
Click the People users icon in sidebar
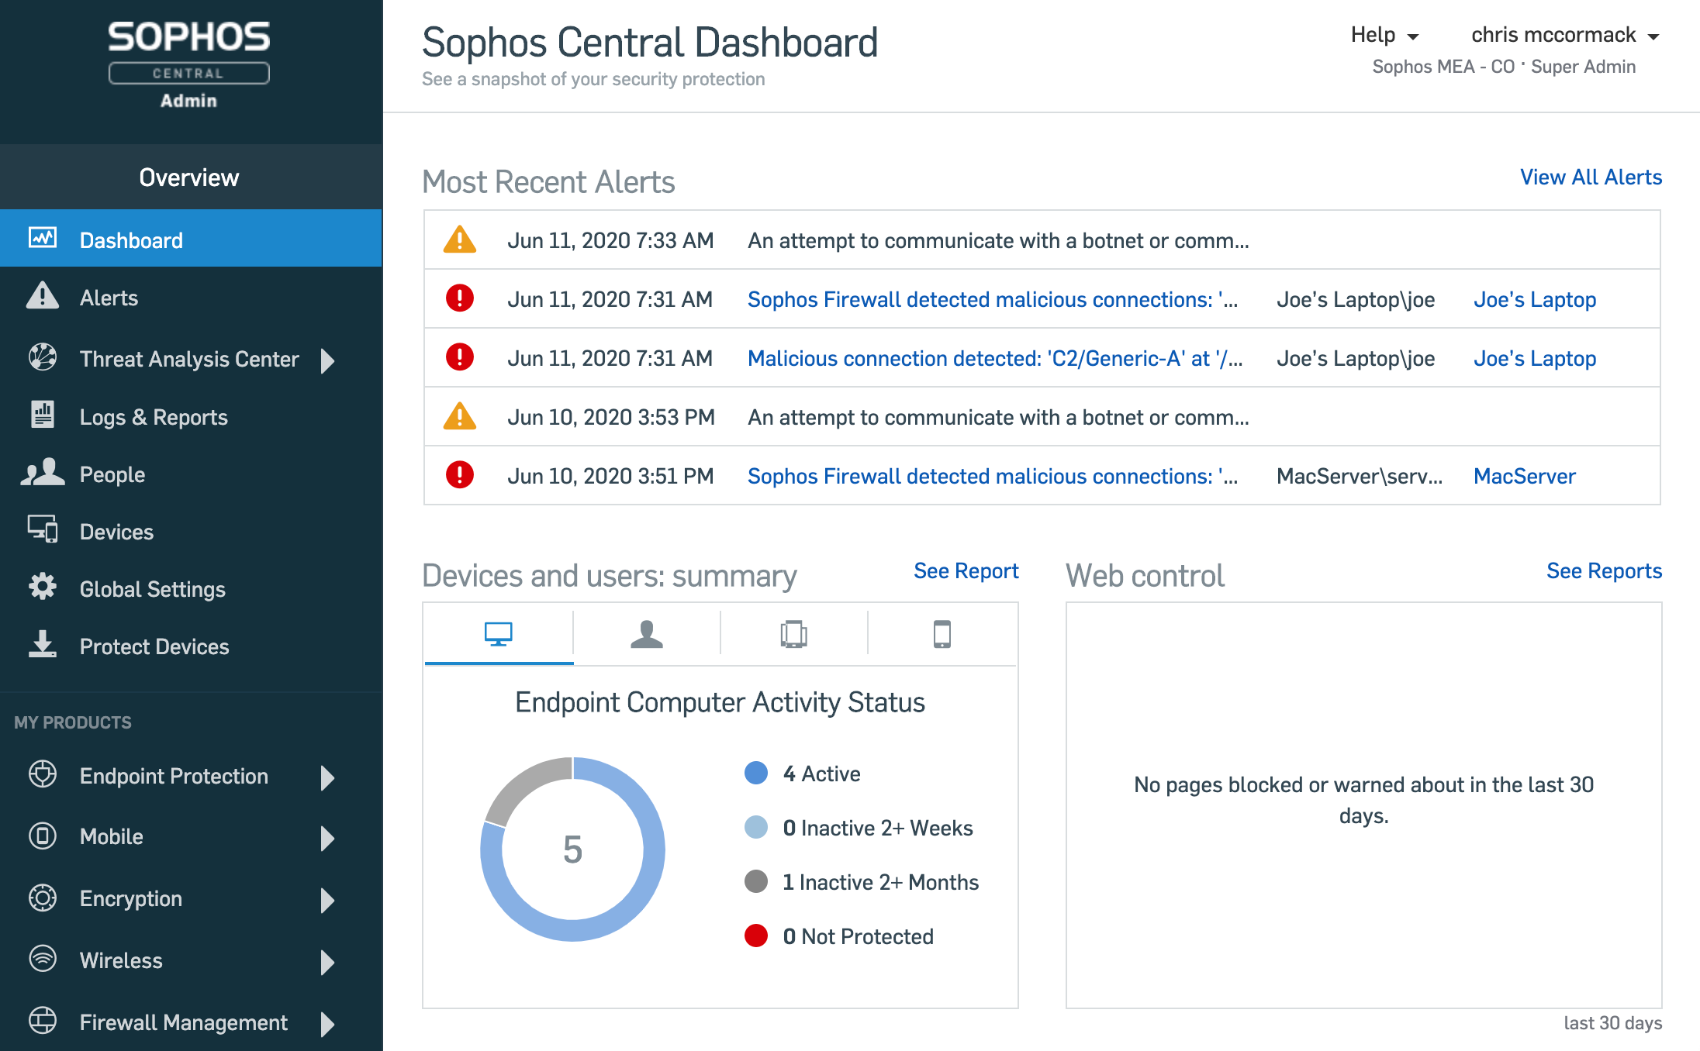pyautogui.click(x=43, y=473)
